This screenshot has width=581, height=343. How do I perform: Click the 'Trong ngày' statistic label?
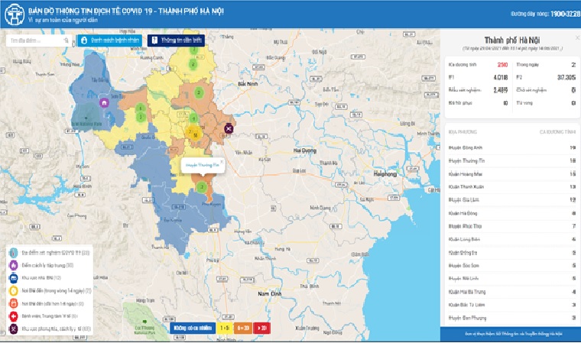(527, 65)
